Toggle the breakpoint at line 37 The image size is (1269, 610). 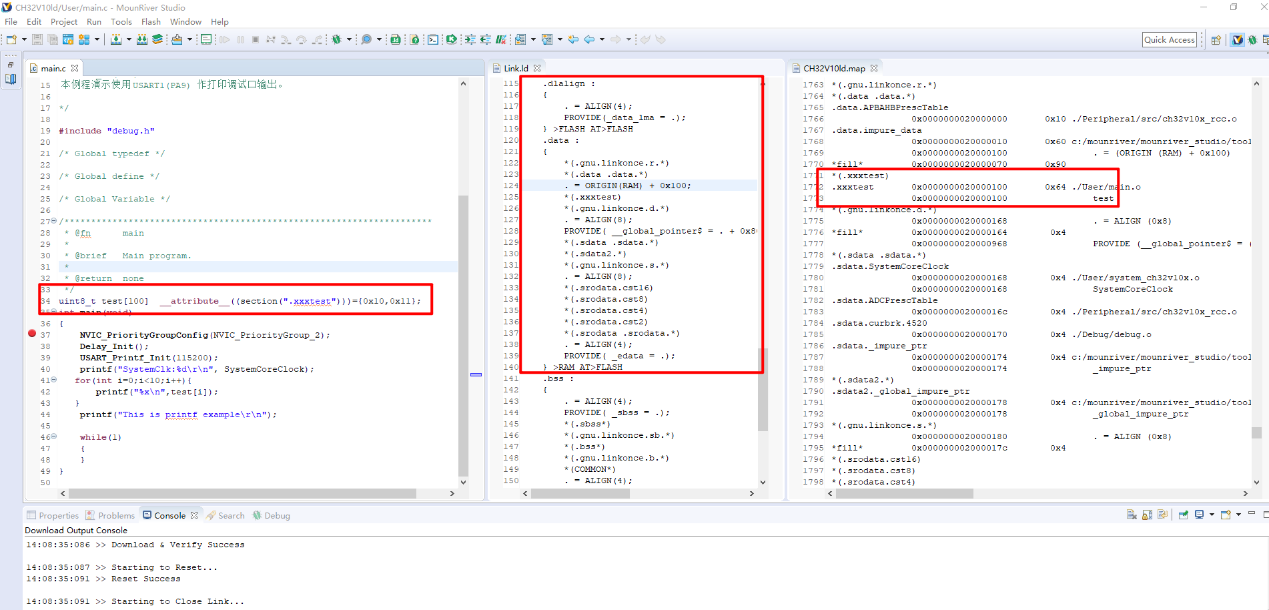tap(31, 333)
